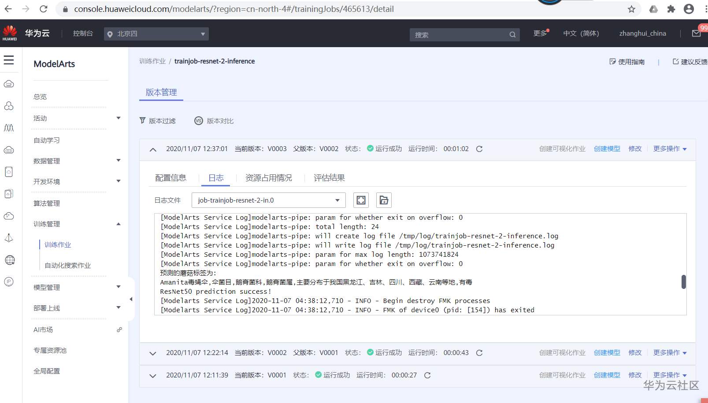Expand the 活动 sidebar menu
The image size is (708, 403).
click(x=119, y=118)
